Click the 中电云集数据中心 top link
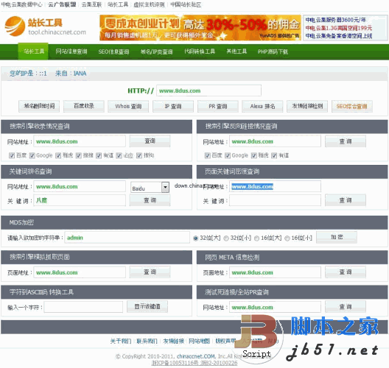The height and width of the screenshot is (368, 389). [21, 4]
